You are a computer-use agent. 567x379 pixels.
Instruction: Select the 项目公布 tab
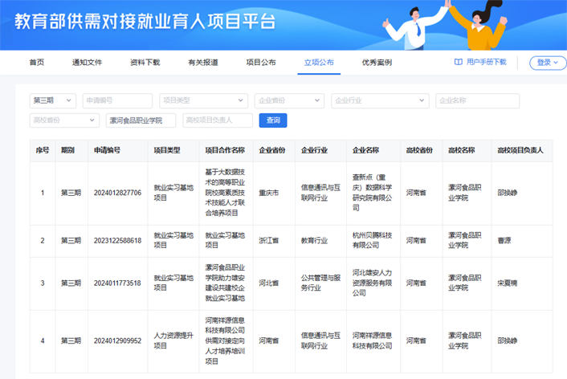point(260,63)
